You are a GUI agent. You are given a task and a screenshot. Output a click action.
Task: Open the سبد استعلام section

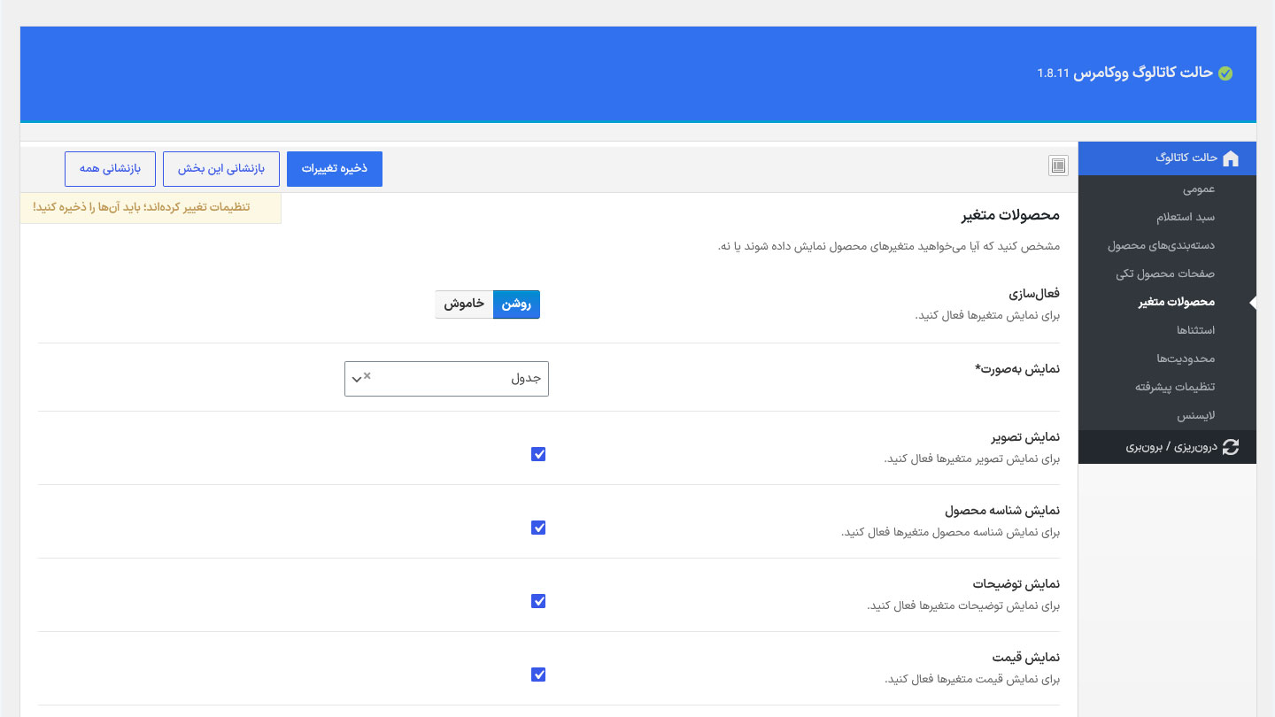click(1167, 218)
